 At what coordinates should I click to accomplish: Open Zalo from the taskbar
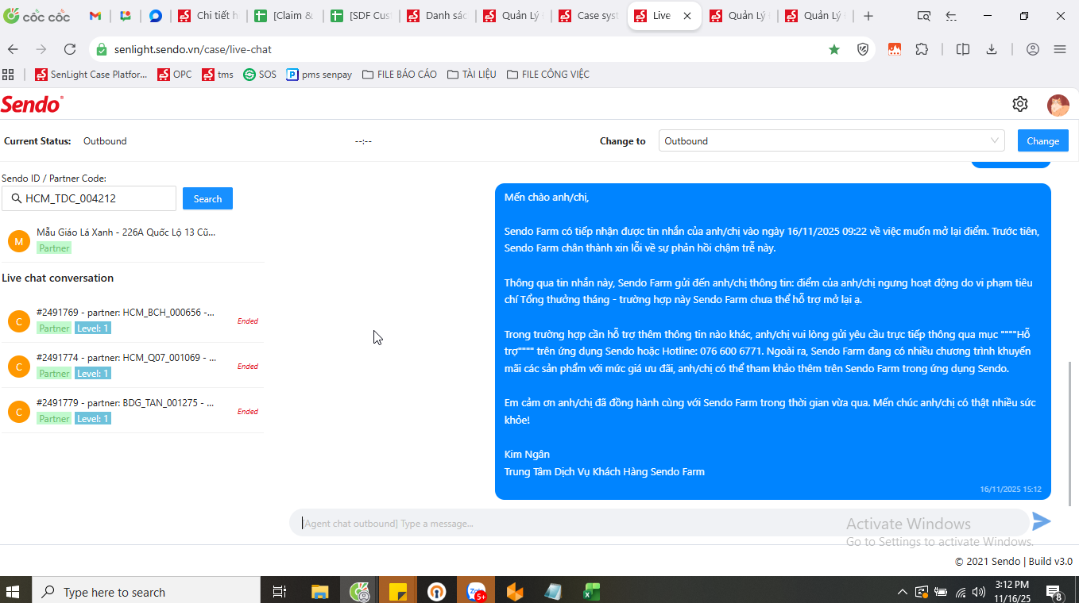477,592
